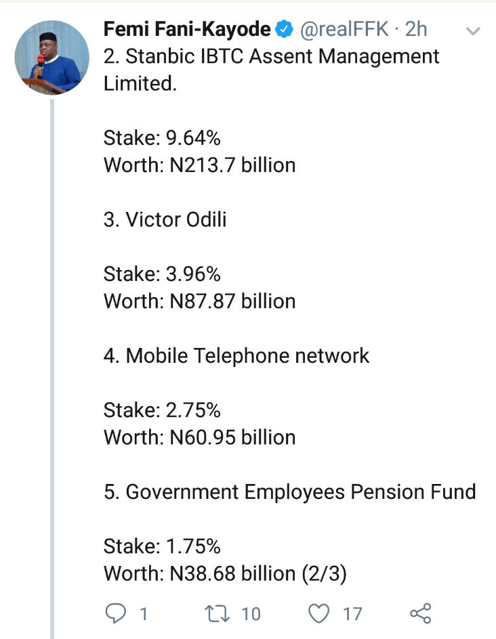The width and height of the screenshot is (496, 639).
Task: Click the 'Worth: N213.7 billion' text
Action: pyautogui.click(x=199, y=165)
